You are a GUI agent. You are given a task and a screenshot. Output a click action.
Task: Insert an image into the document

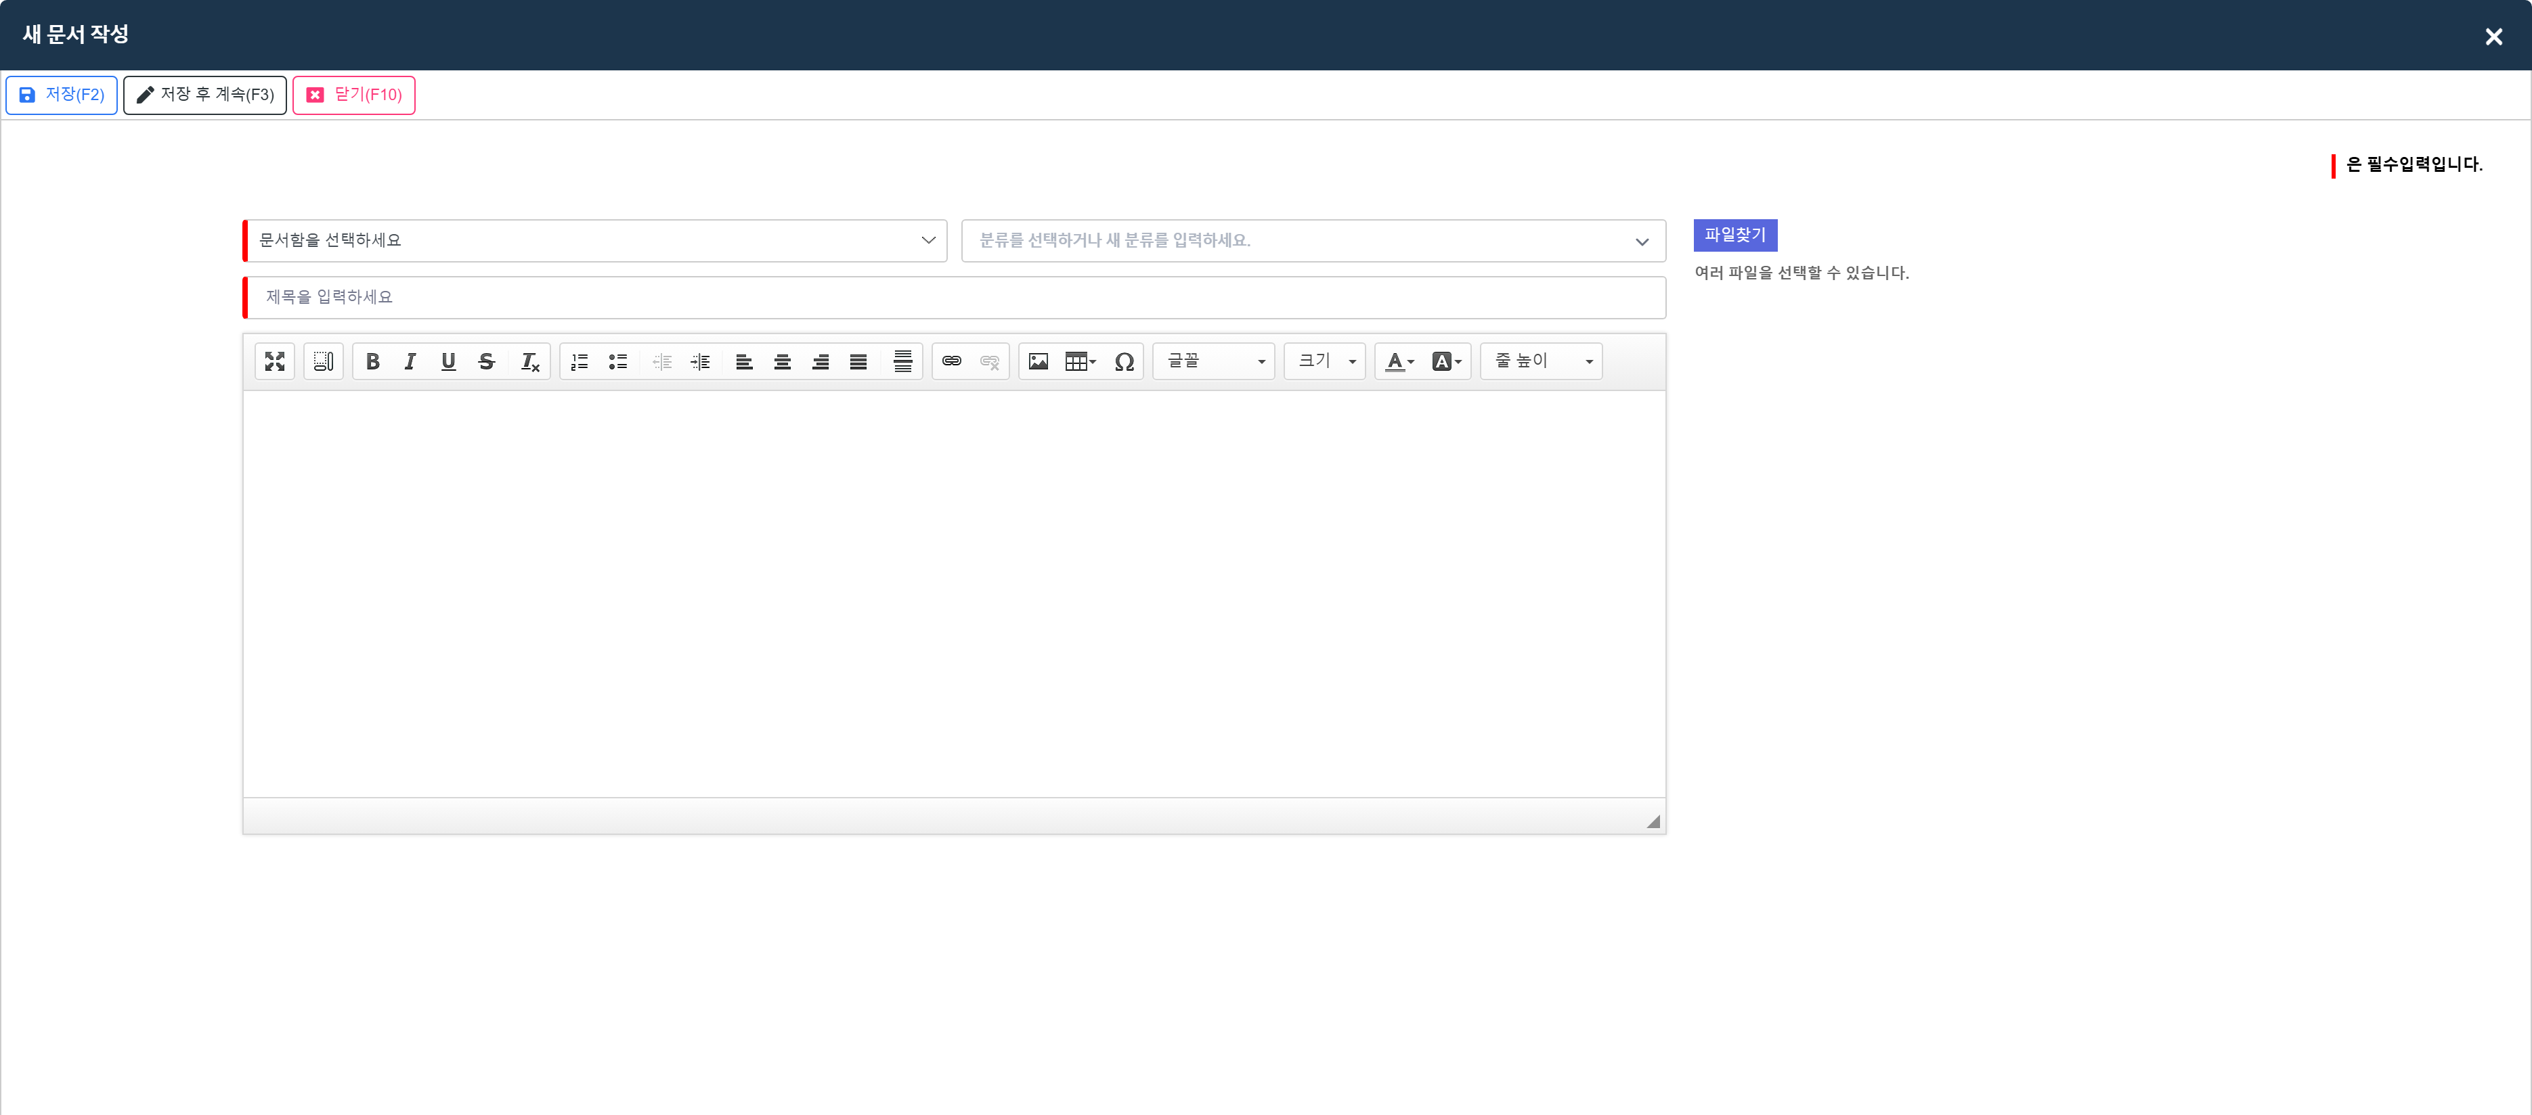(1038, 361)
